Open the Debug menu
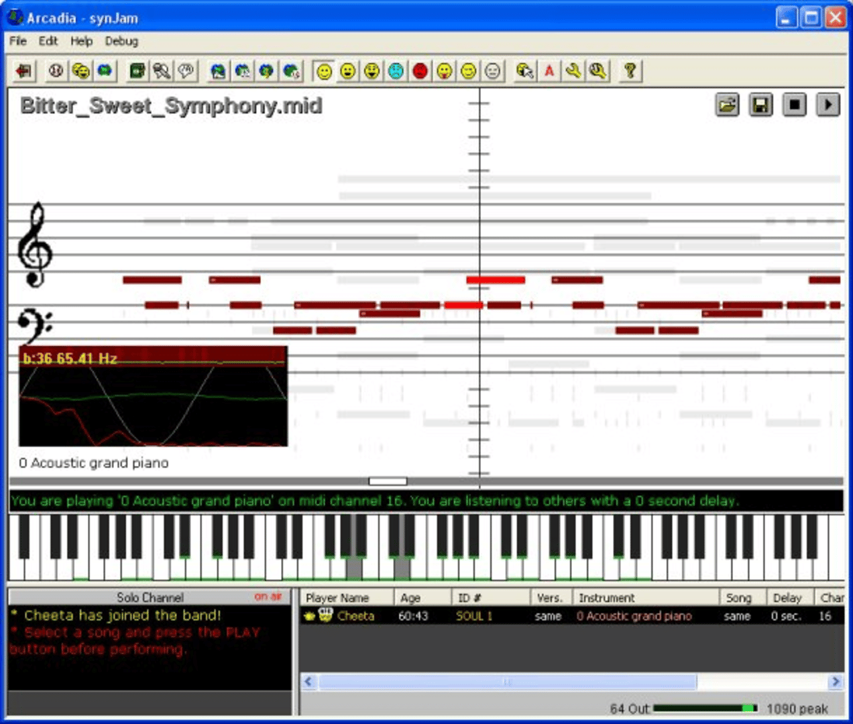 (121, 41)
